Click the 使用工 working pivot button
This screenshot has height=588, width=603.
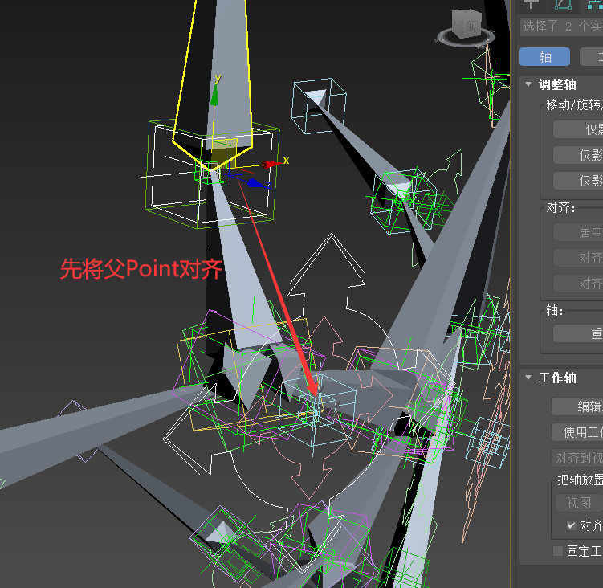tap(577, 432)
